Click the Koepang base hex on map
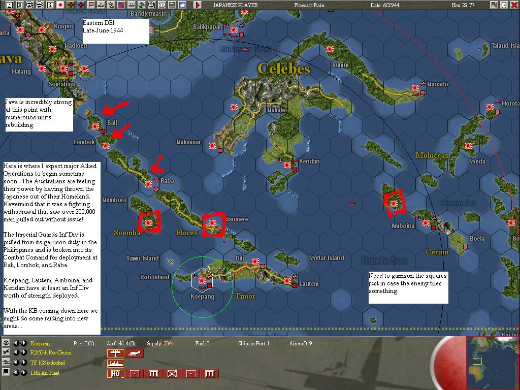 coord(202,280)
